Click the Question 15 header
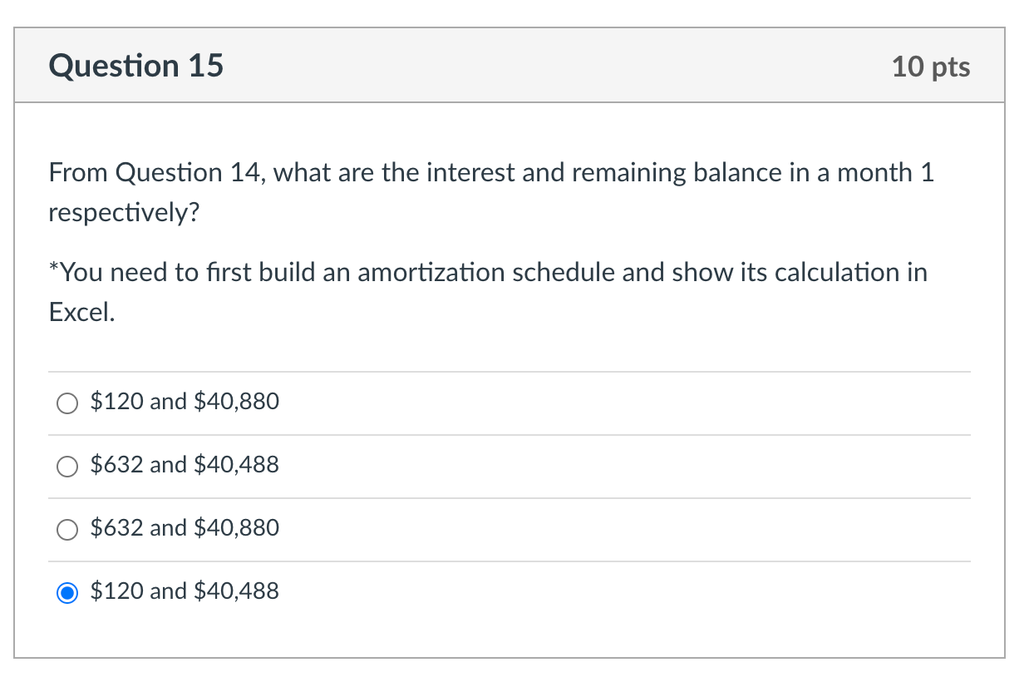This screenshot has height=692, width=1029. coord(135,65)
